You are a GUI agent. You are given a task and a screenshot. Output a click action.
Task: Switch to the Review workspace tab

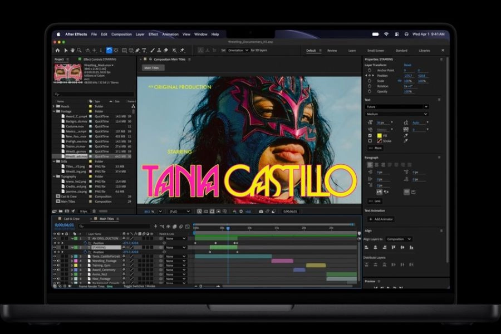(332, 51)
